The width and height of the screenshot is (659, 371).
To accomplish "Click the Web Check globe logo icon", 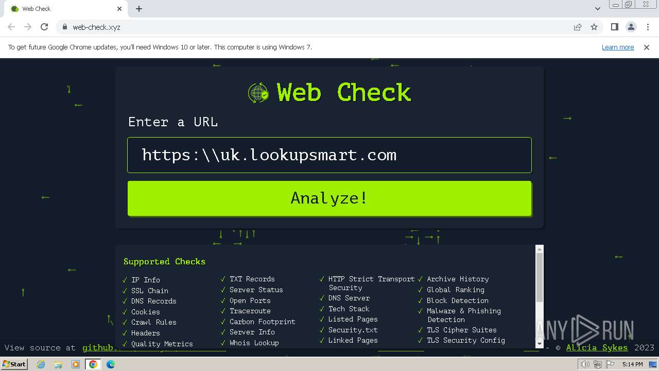I will (x=258, y=93).
